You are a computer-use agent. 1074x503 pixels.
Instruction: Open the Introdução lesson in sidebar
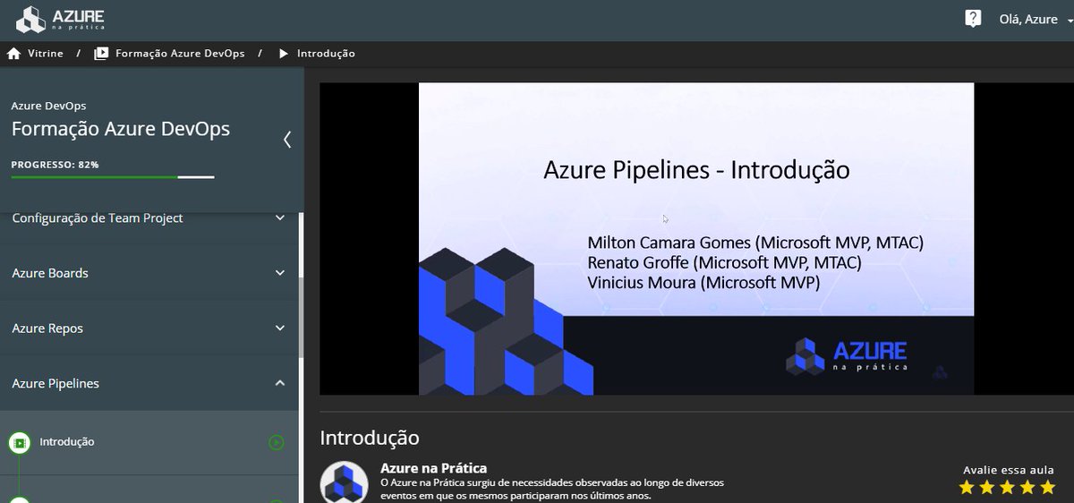[149, 442]
